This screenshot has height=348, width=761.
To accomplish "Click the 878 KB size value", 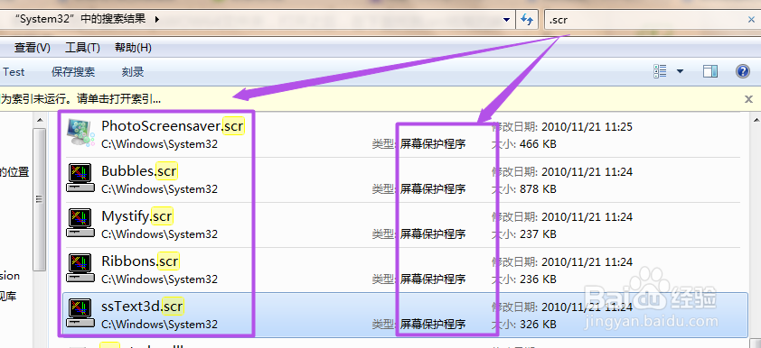I will (538, 189).
